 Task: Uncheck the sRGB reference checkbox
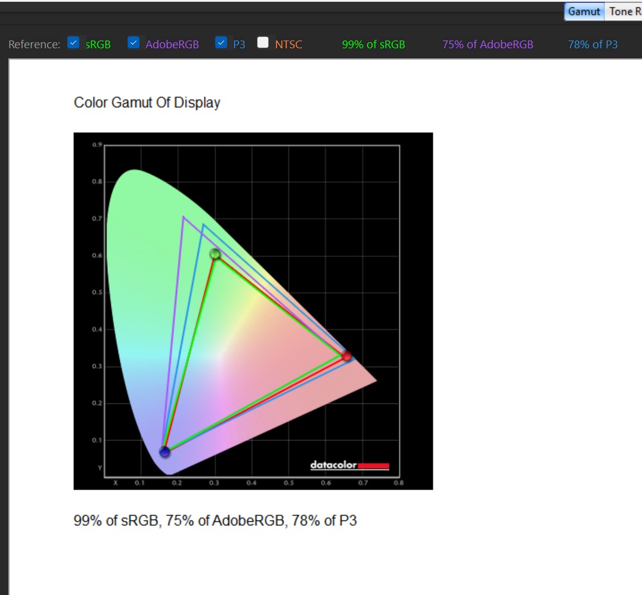tap(74, 43)
